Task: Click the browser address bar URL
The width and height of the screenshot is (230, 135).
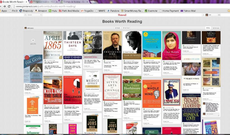Action: click(47, 6)
